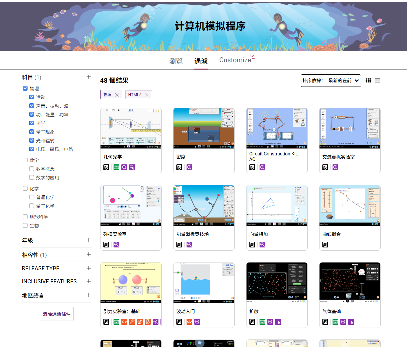407x347 pixels.
Task: Click sound and sonification icon on 波动入门 card
Action: tap(189, 322)
